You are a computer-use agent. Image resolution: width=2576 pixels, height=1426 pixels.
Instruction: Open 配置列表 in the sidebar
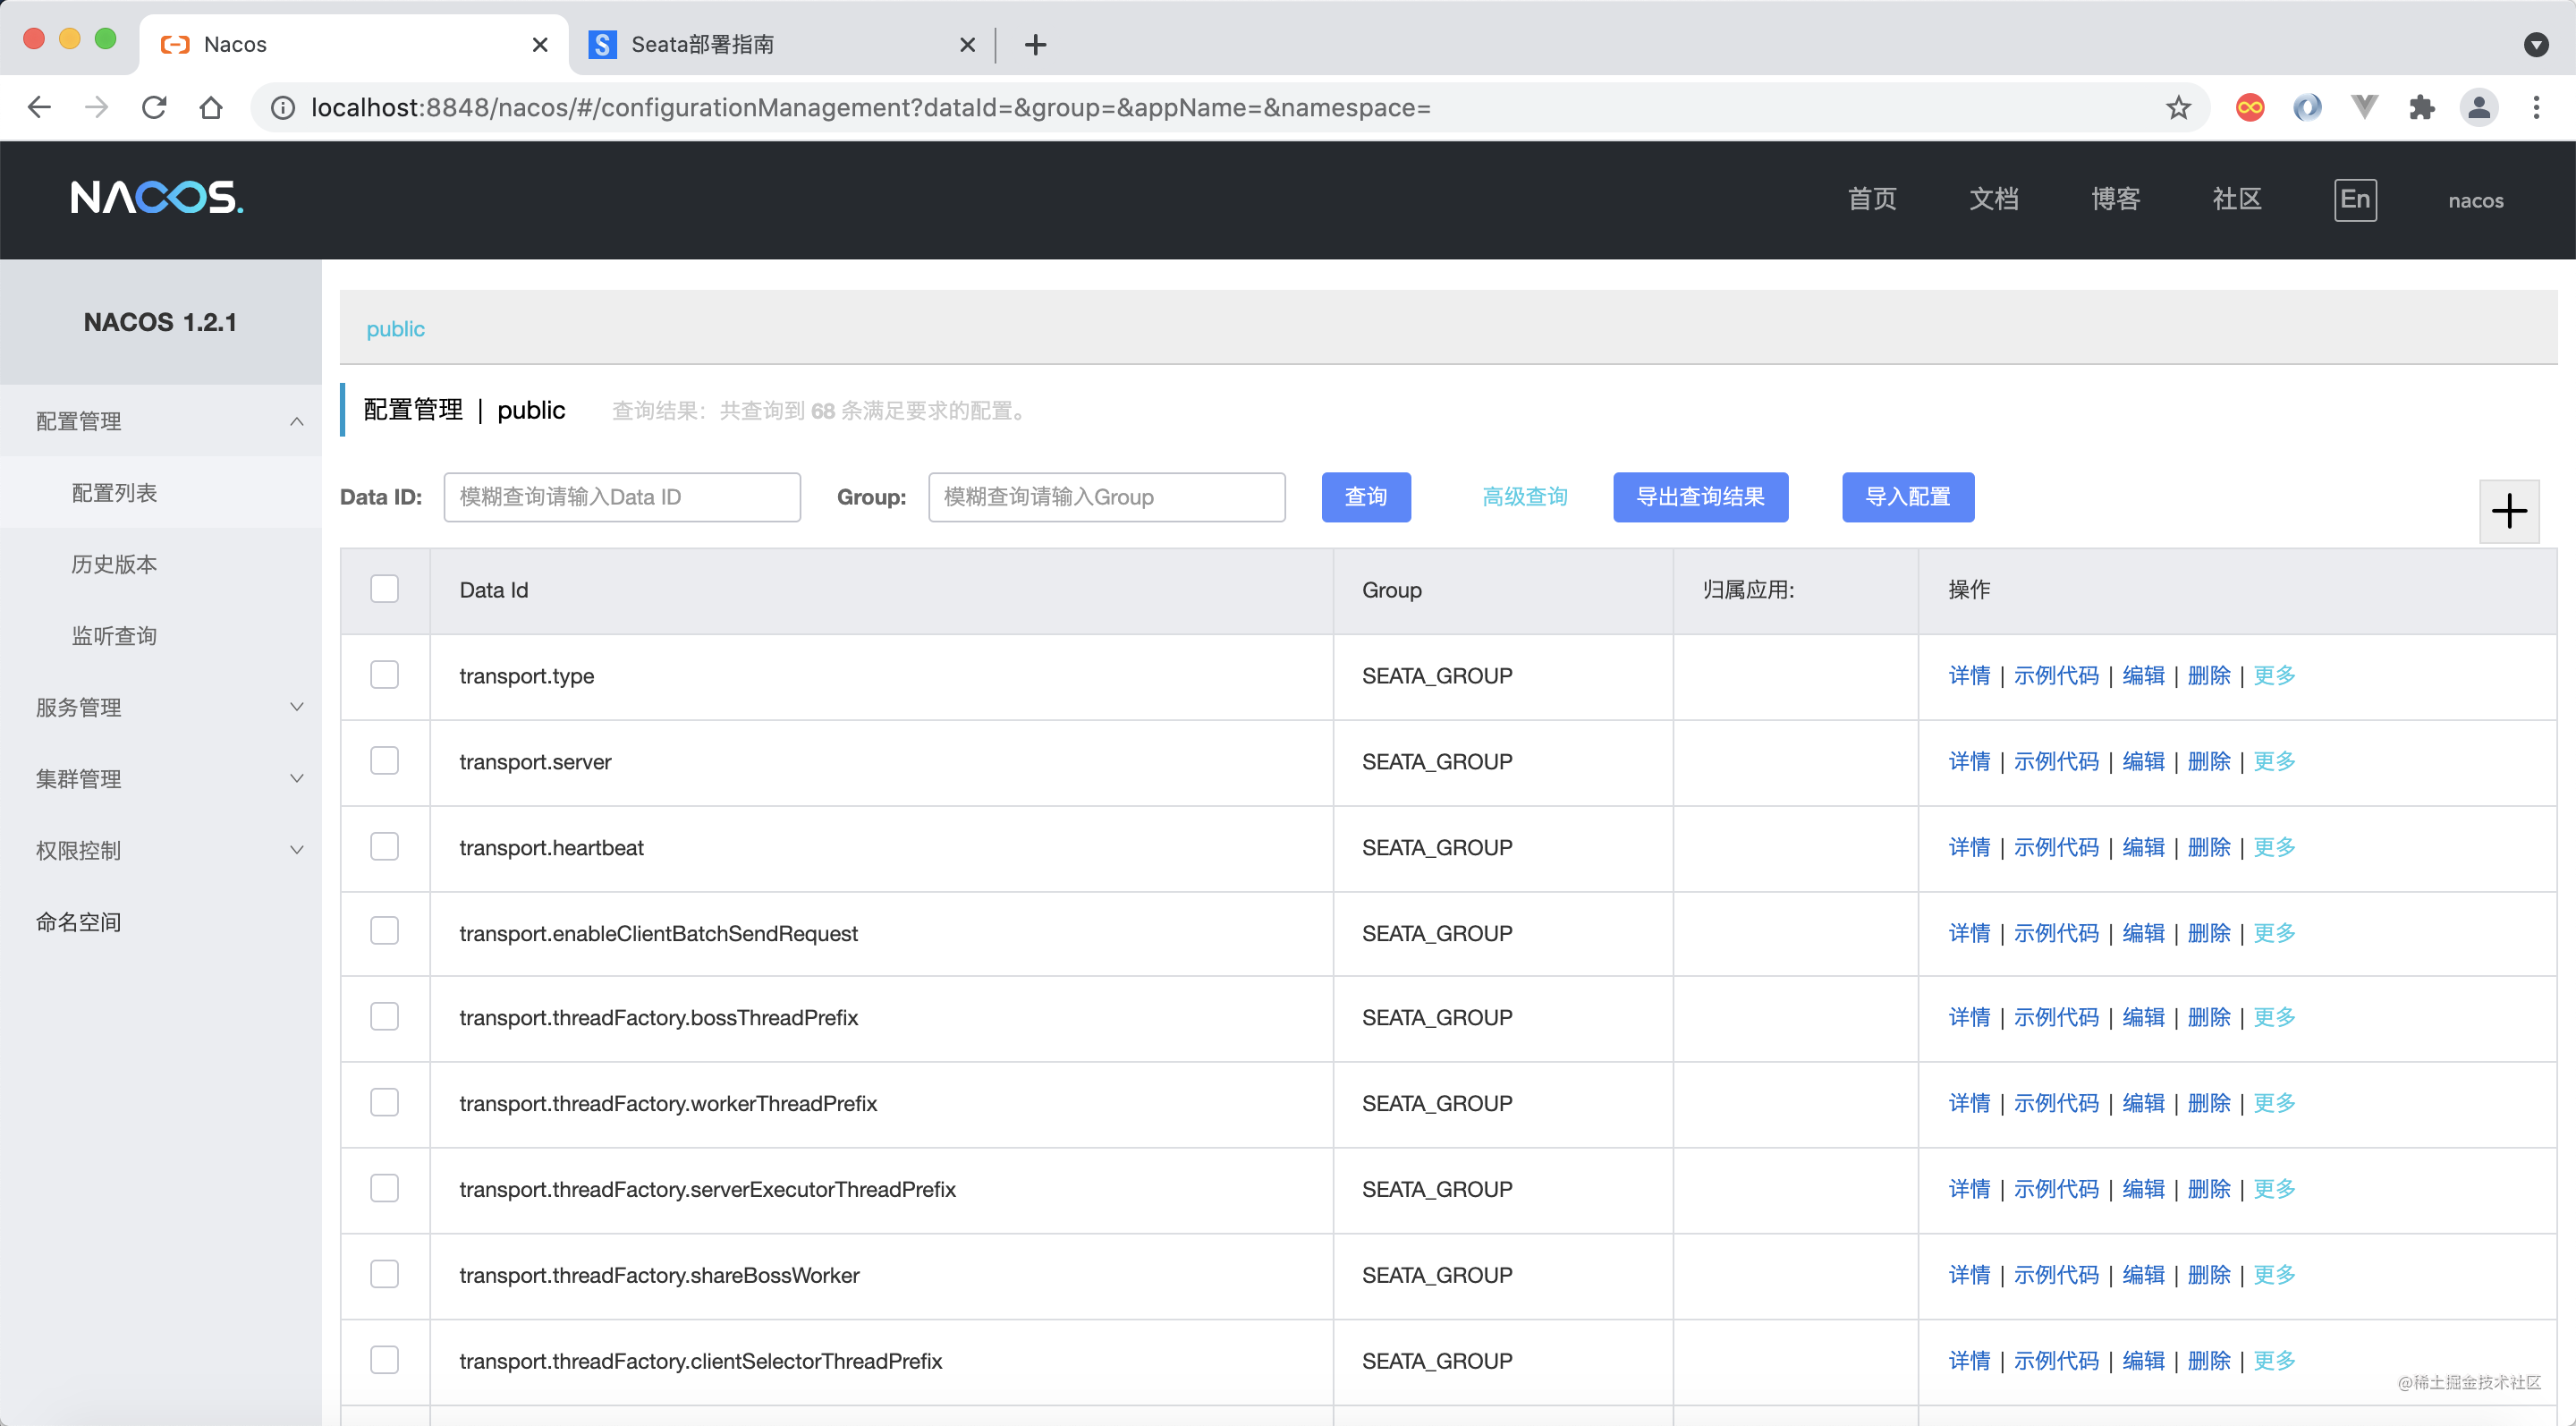pyautogui.click(x=114, y=493)
